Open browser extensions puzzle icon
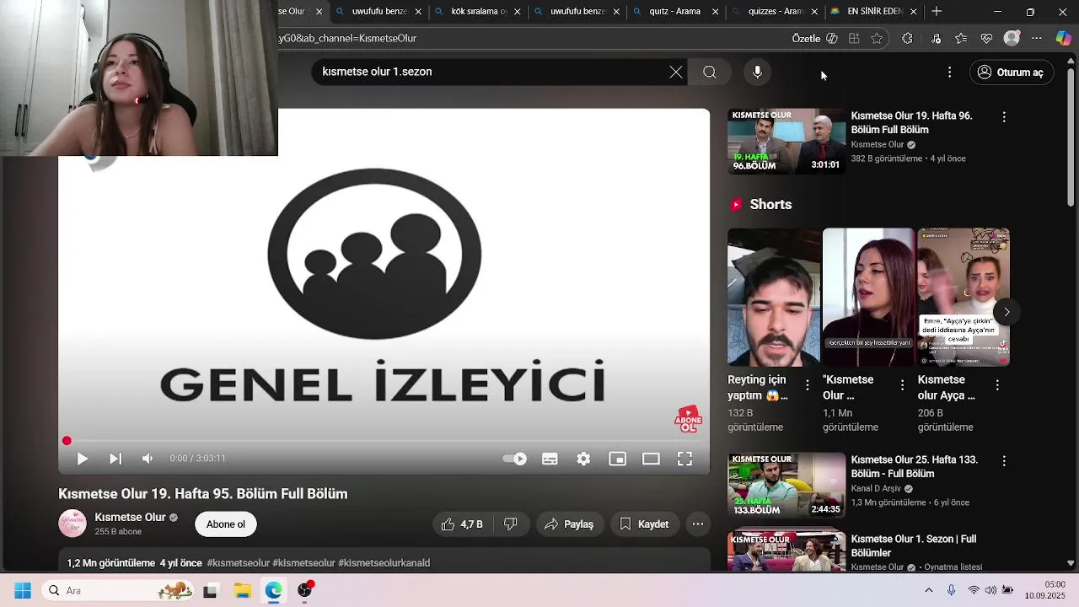The image size is (1079, 607). pyautogui.click(x=907, y=38)
